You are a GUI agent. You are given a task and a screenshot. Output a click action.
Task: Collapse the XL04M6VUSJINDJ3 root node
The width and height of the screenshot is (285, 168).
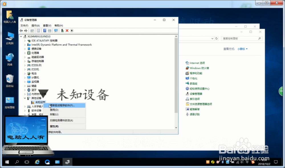click(21, 36)
